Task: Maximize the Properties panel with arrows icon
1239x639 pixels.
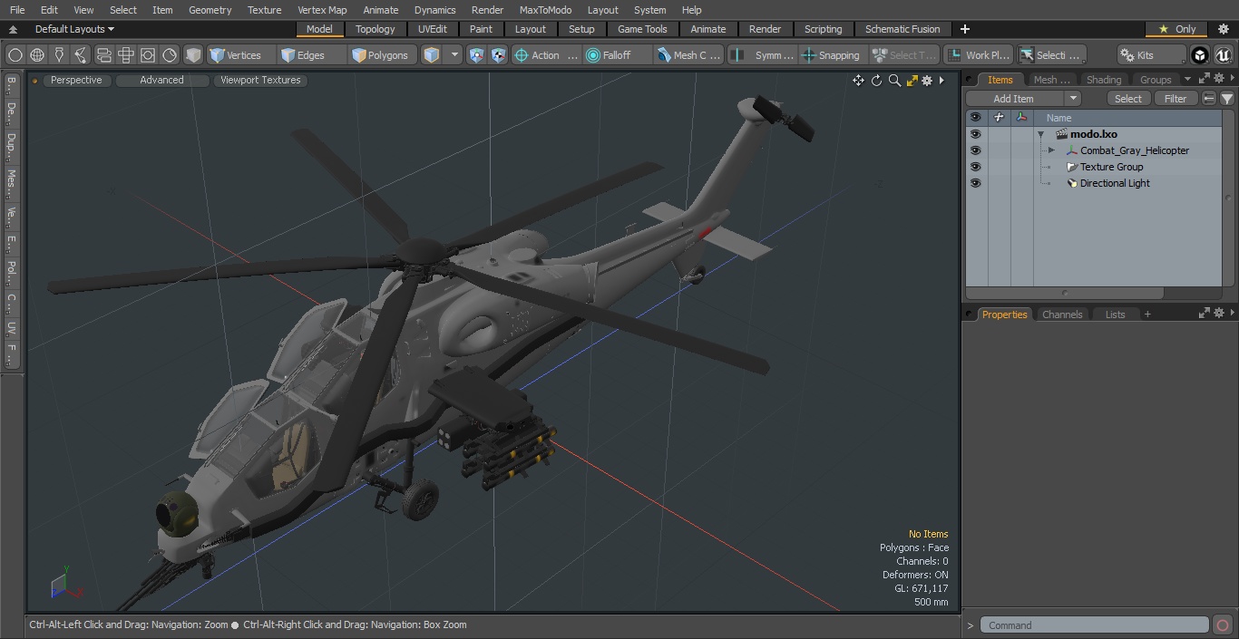Action: 1205,314
